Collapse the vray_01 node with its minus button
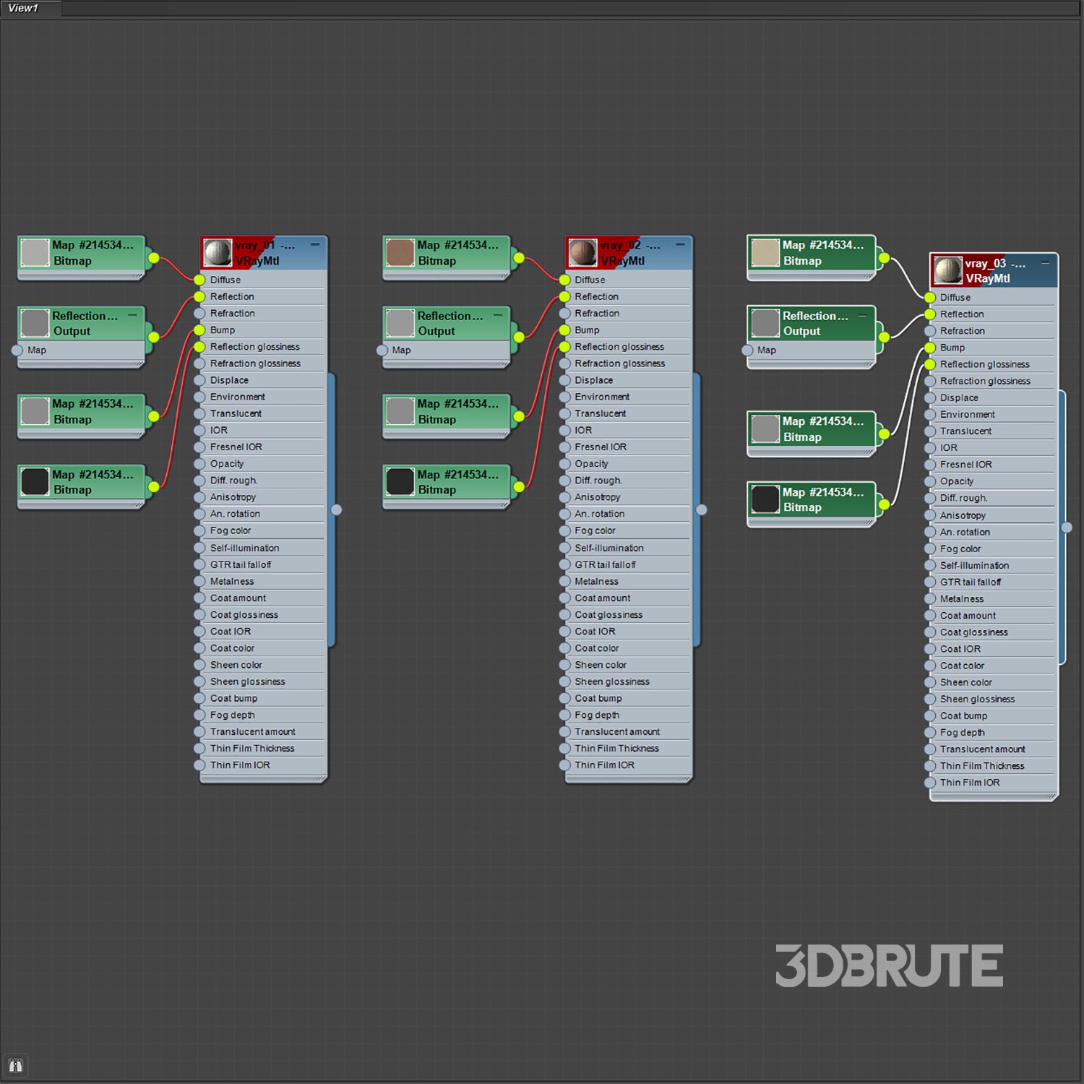This screenshot has height=1084, width=1084. [x=315, y=245]
